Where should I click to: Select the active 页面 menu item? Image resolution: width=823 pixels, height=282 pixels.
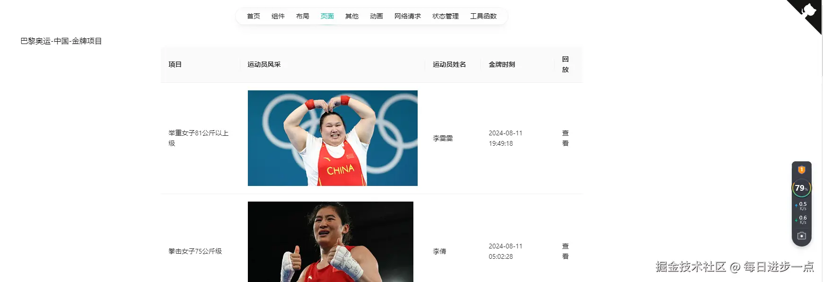click(327, 16)
